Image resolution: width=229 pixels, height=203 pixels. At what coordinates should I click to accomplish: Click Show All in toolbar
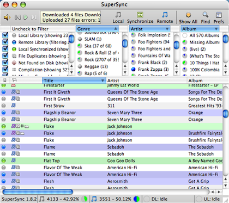click(188, 18)
